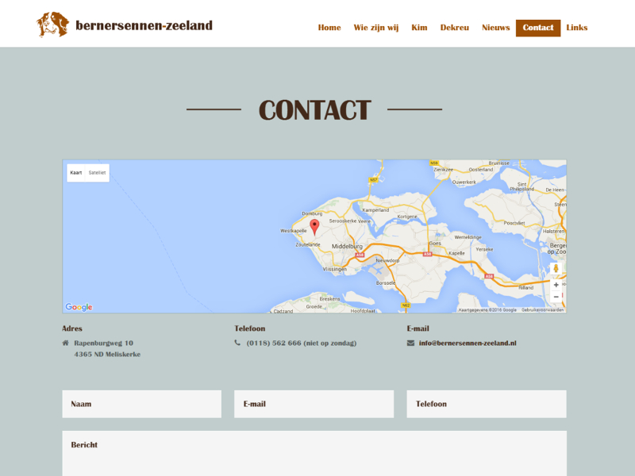This screenshot has height=476, width=635.
Task: Click the Bericht message text area
Action: pyautogui.click(x=314, y=453)
